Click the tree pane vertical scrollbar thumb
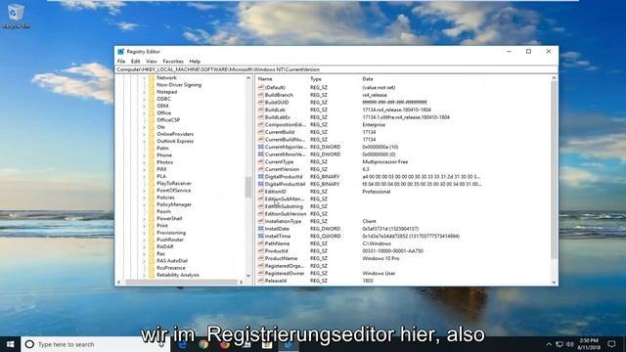626x352 pixels. coord(248,187)
